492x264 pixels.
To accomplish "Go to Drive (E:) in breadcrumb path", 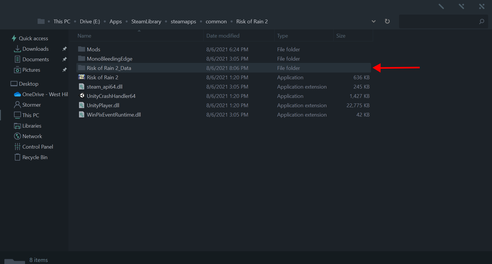I will click(90, 22).
